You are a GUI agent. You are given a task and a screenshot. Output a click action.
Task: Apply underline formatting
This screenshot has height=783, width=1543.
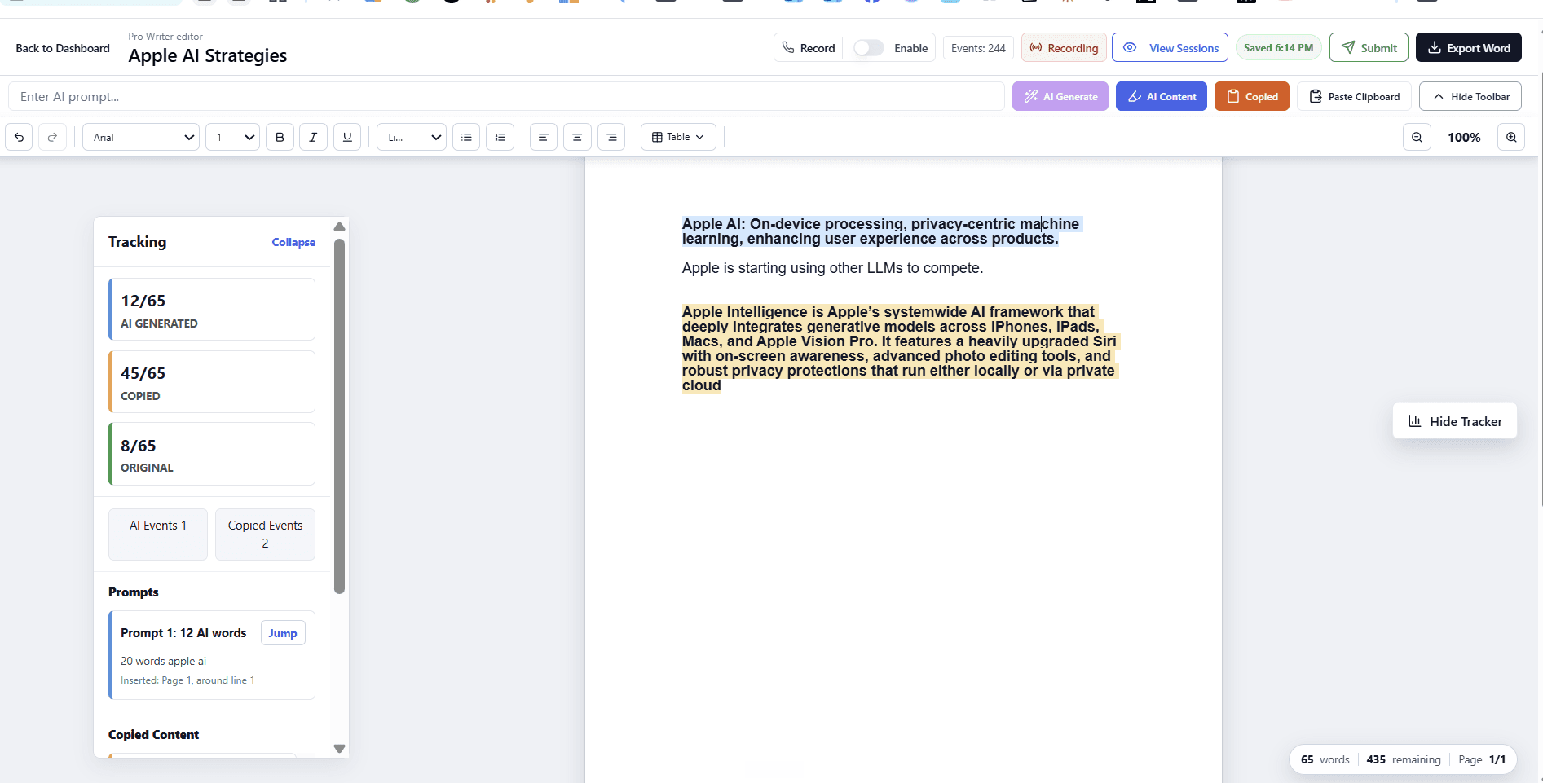(x=347, y=137)
